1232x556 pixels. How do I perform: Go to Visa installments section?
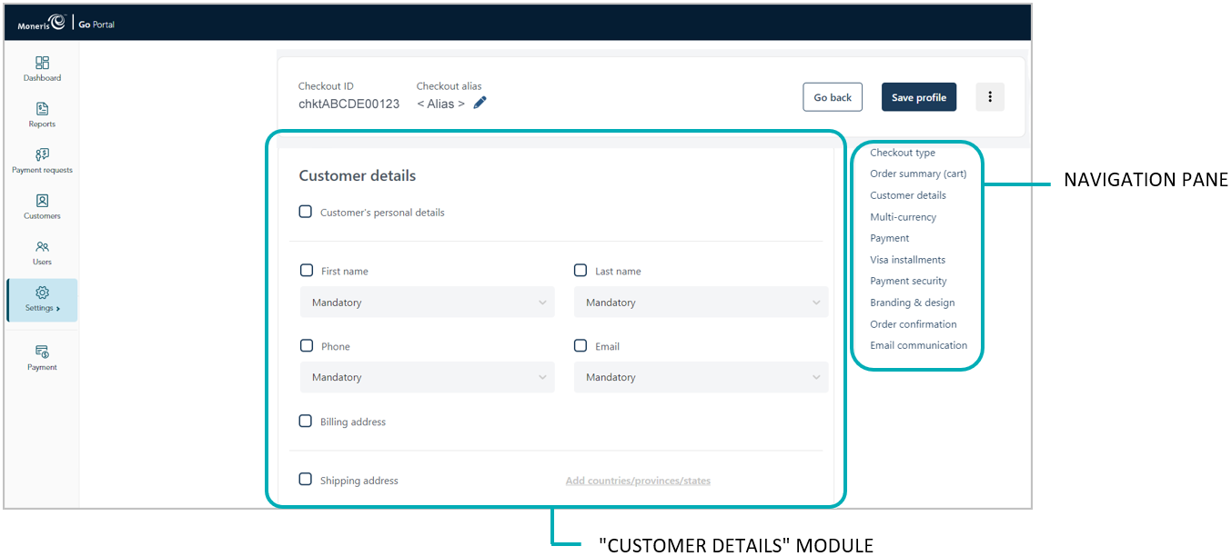point(907,260)
